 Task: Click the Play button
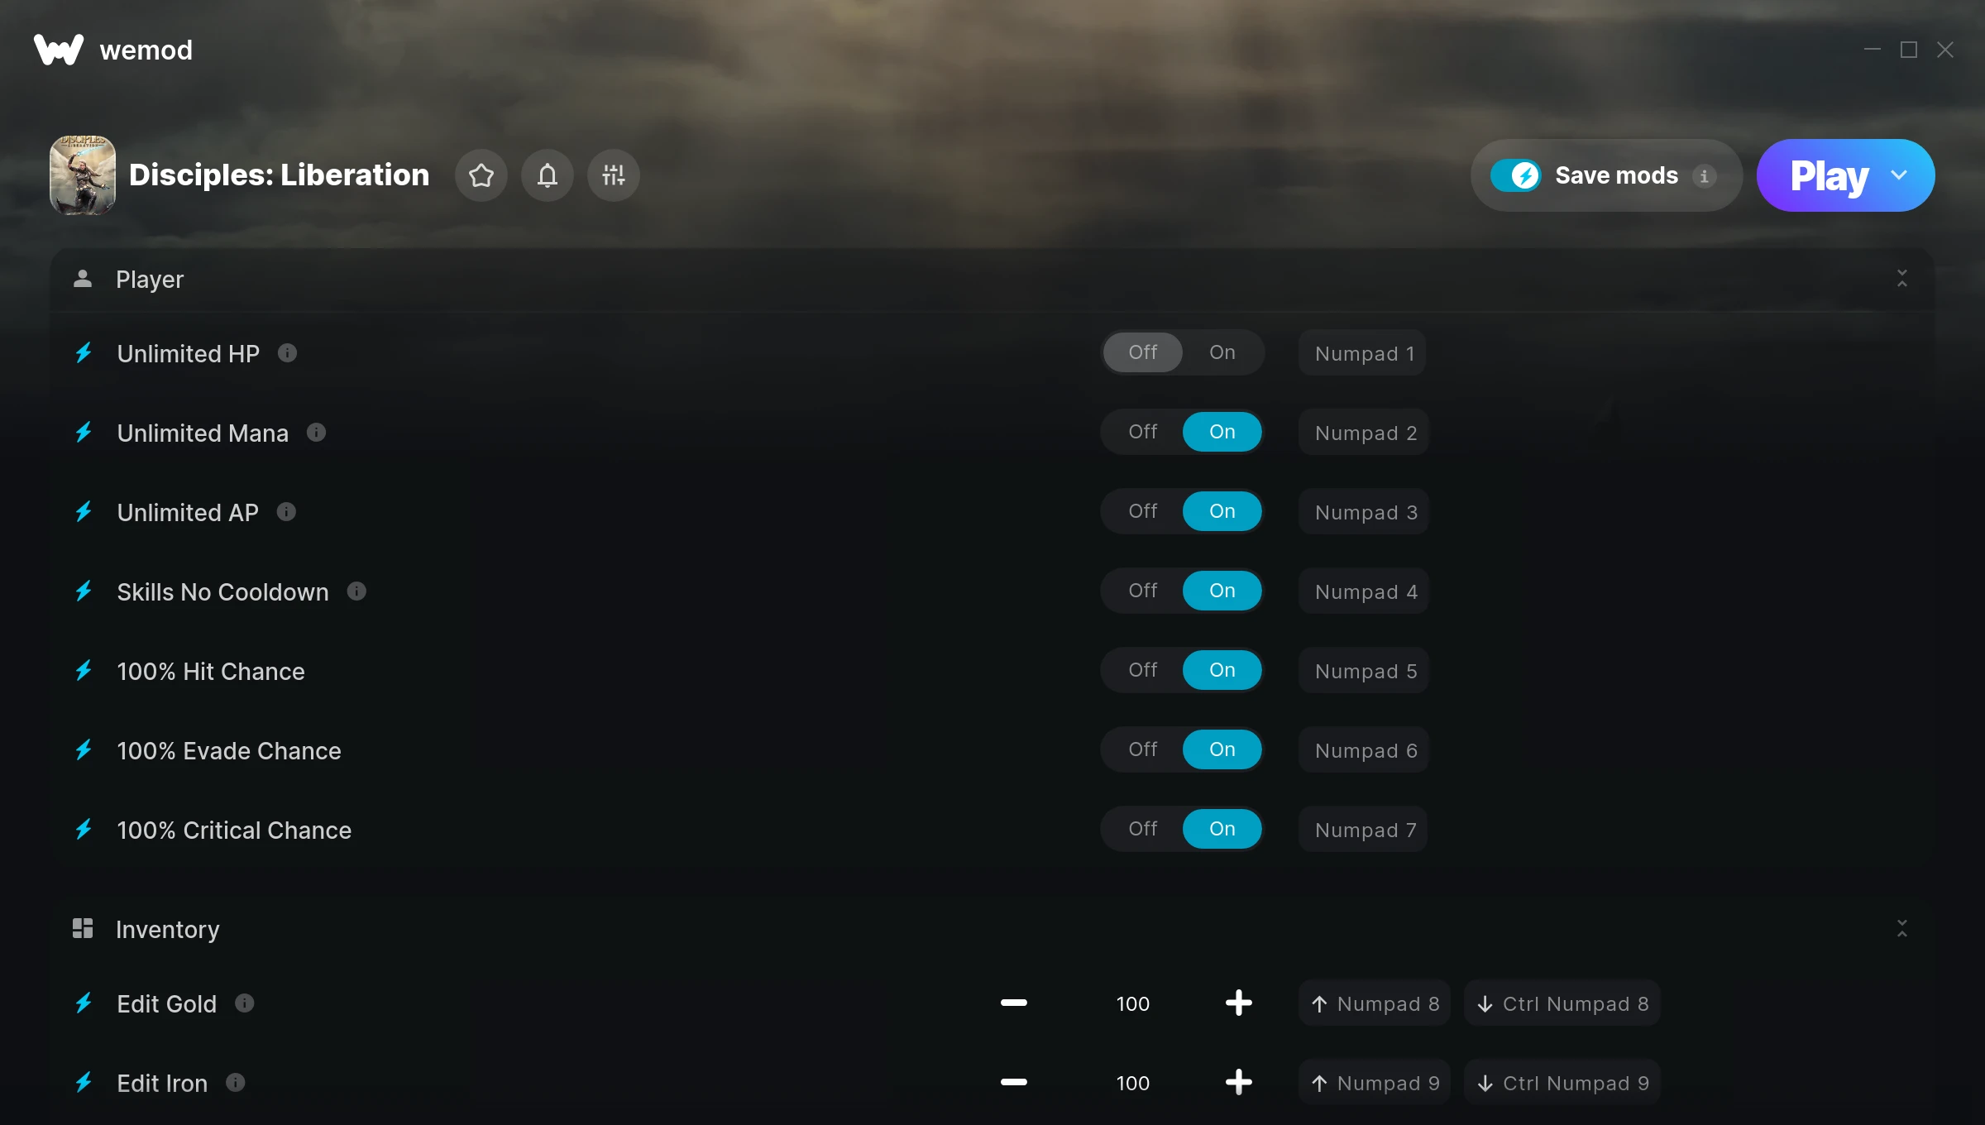[1829, 175]
